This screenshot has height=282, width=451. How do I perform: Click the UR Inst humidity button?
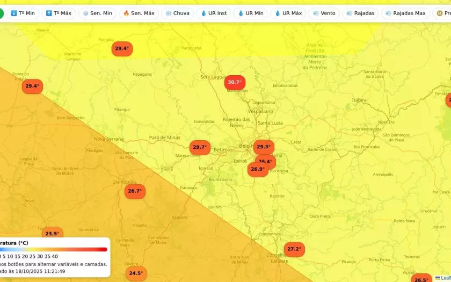[213, 13]
